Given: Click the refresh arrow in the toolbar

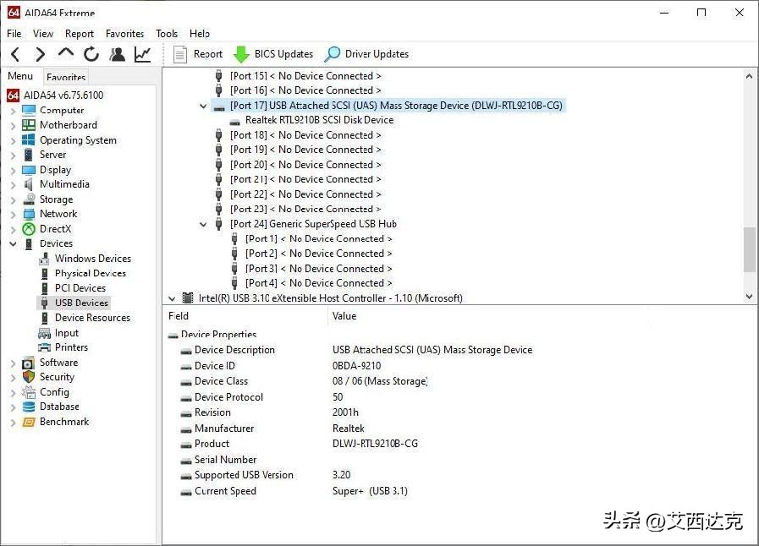Looking at the screenshot, I should [91, 53].
